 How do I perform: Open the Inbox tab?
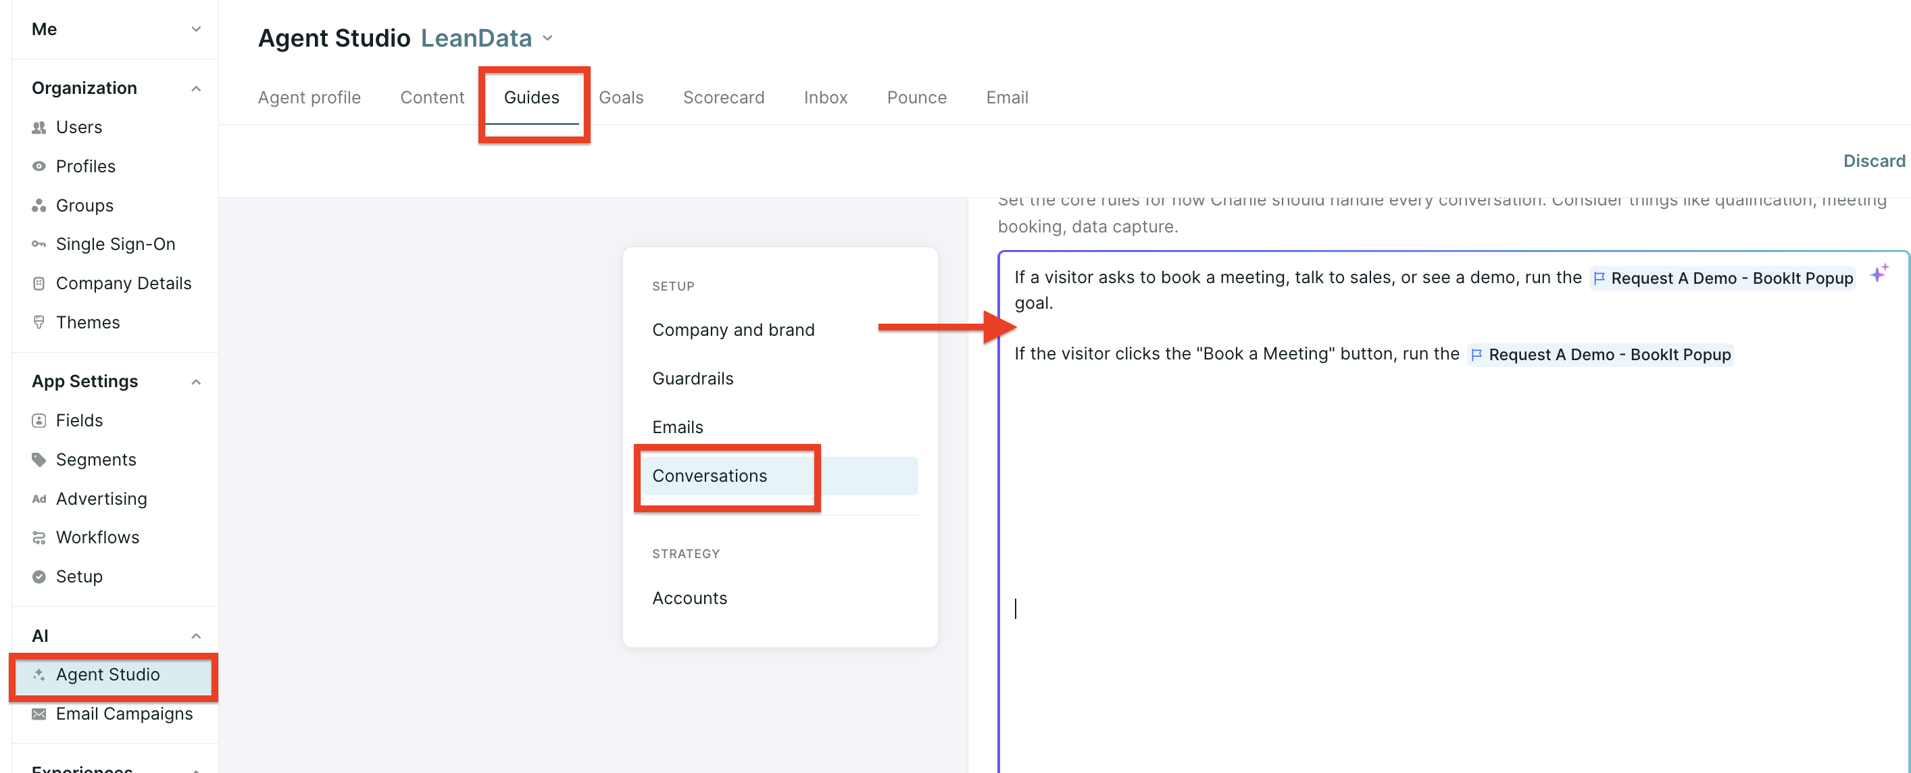point(825,97)
